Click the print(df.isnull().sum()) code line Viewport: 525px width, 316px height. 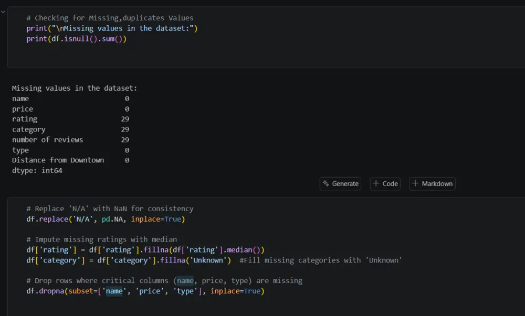(x=77, y=39)
